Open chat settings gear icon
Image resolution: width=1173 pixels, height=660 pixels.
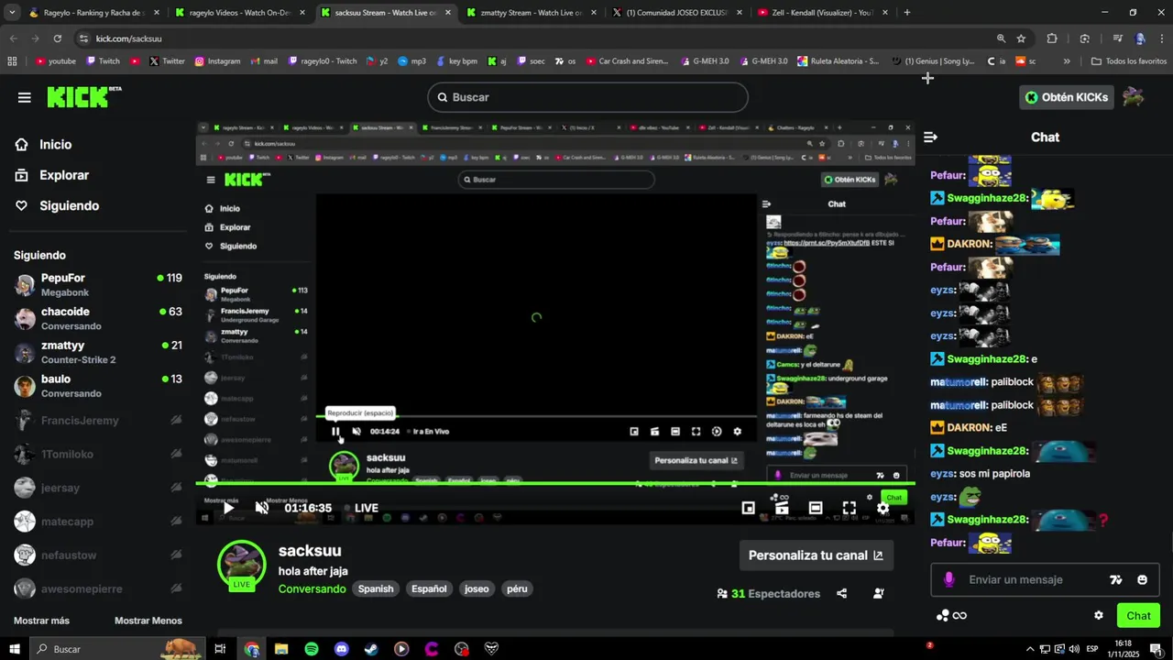point(1098,615)
